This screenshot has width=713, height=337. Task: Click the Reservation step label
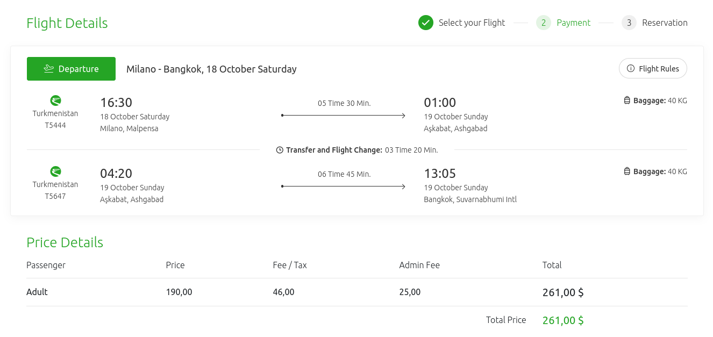(665, 23)
